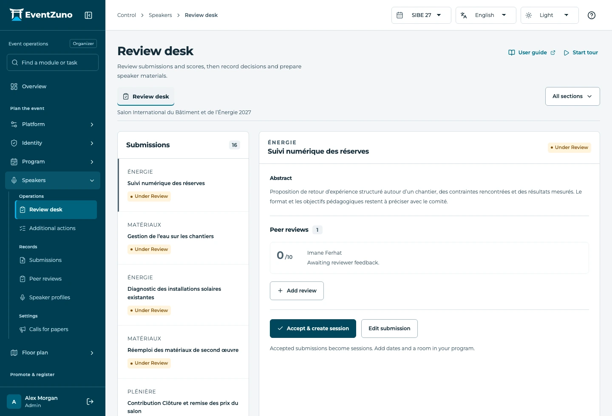Select Diagnostic des installations solaires existantes submission
This screenshot has height=416, width=612.
(183, 295)
